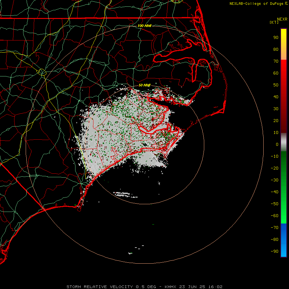Click the positive 60 scale label
The image size is (289, 289).
click(x=276, y=73)
